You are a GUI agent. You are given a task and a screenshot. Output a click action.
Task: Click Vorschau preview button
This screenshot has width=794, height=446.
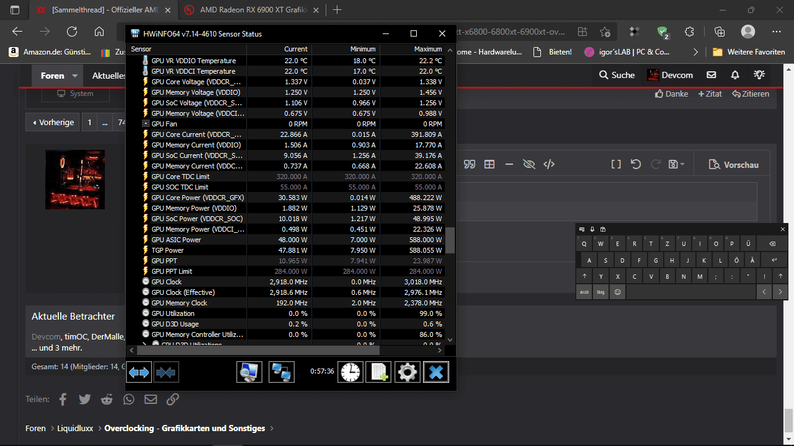(734, 164)
